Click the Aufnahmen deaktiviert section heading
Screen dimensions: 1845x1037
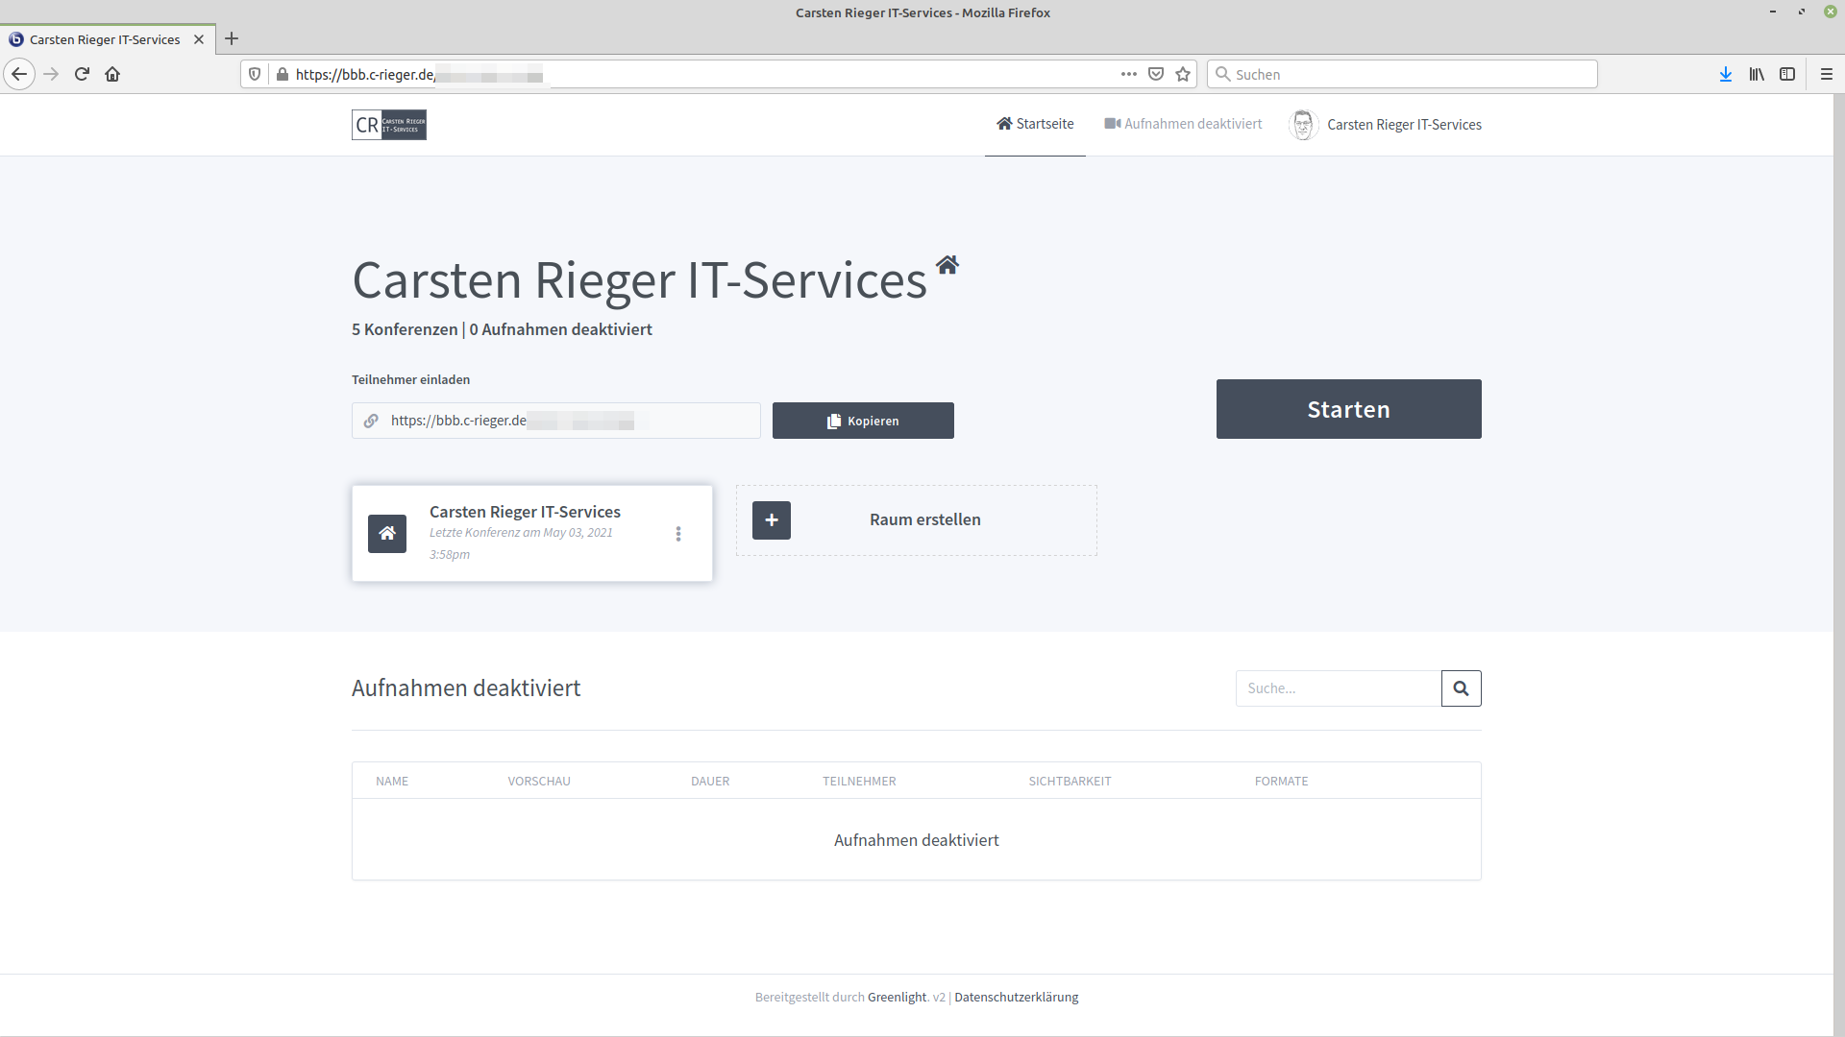click(x=466, y=688)
